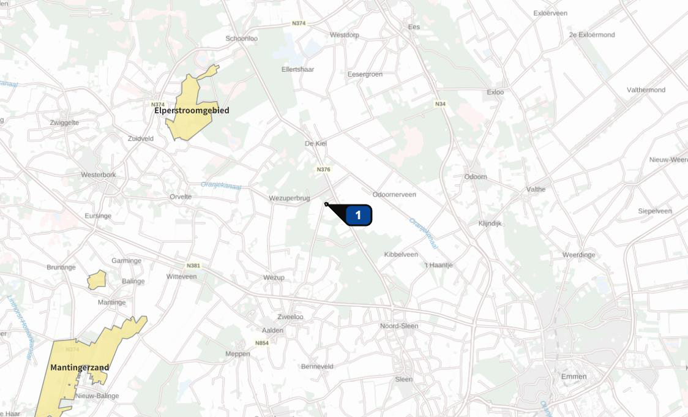Image resolution: width=688 pixels, height=417 pixels.
Task: Click the Odoorn village label
Action: (476, 177)
